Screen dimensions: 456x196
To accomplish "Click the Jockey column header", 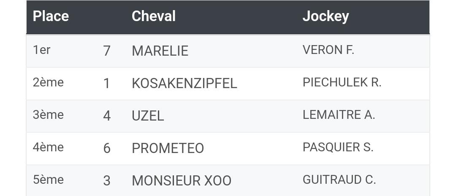I will (x=326, y=16).
